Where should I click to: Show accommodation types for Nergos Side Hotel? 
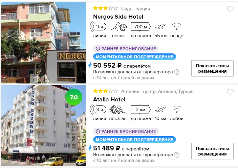[212, 68]
